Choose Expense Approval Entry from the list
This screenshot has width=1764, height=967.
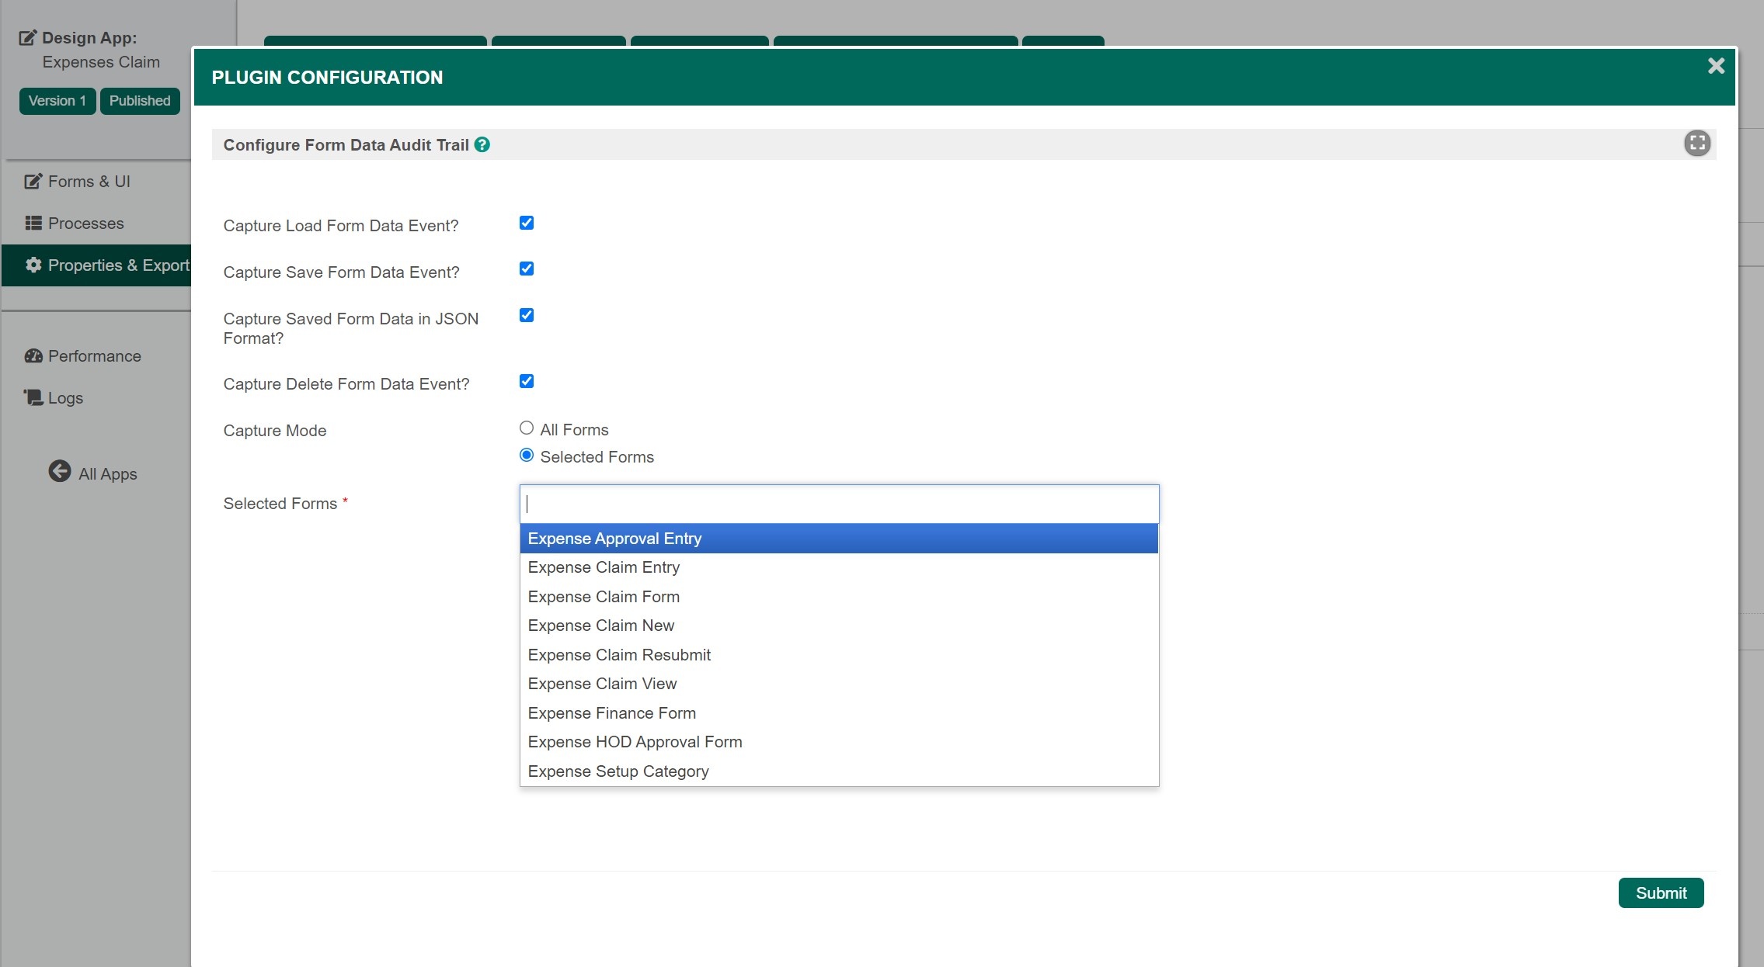point(614,539)
